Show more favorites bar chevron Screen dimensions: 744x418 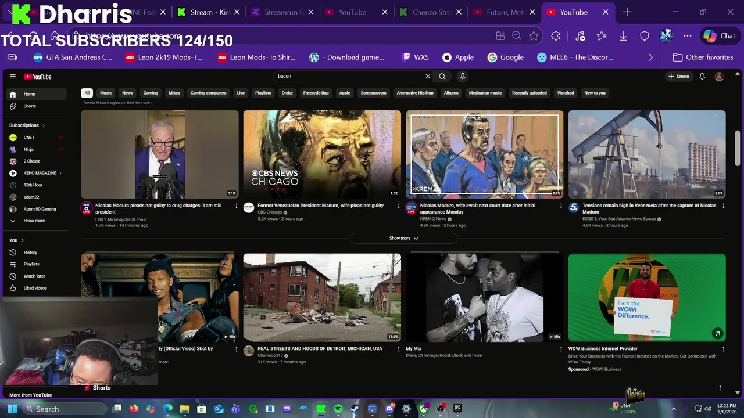pyautogui.click(x=650, y=57)
